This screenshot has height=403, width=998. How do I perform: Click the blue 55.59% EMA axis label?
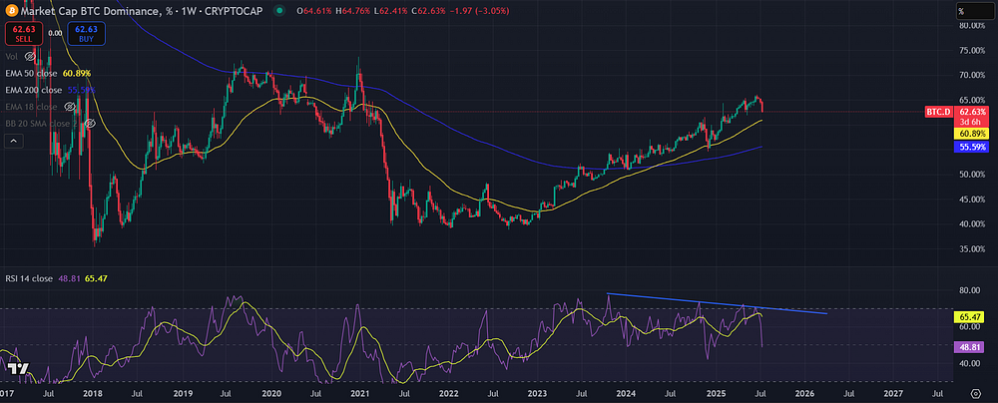[x=971, y=147]
